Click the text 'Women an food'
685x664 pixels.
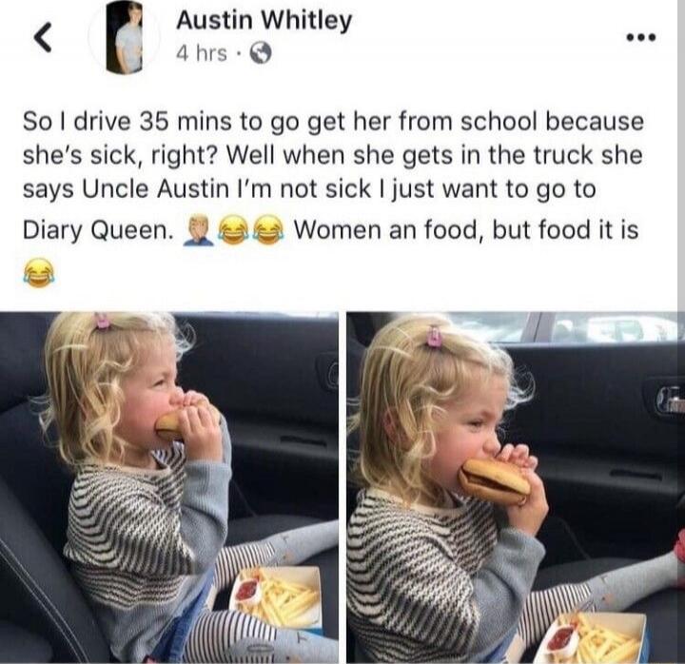tap(386, 230)
